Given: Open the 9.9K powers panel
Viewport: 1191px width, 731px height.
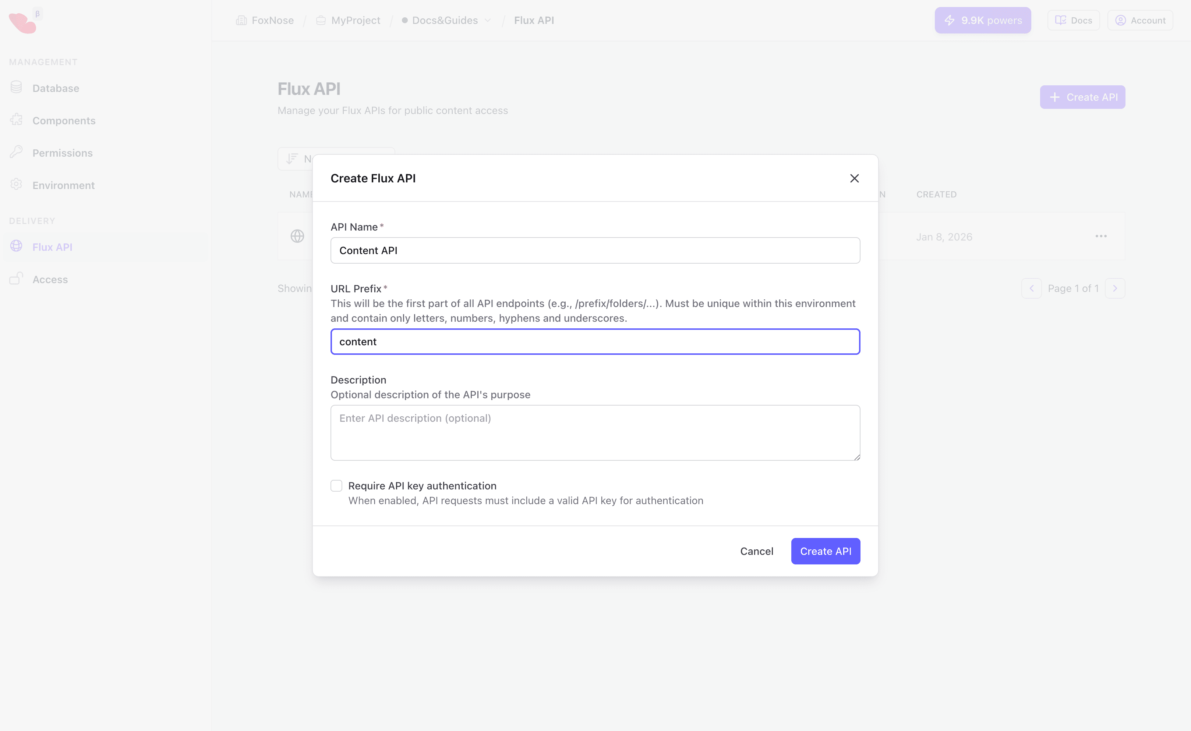Looking at the screenshot, I should (982, 20).
